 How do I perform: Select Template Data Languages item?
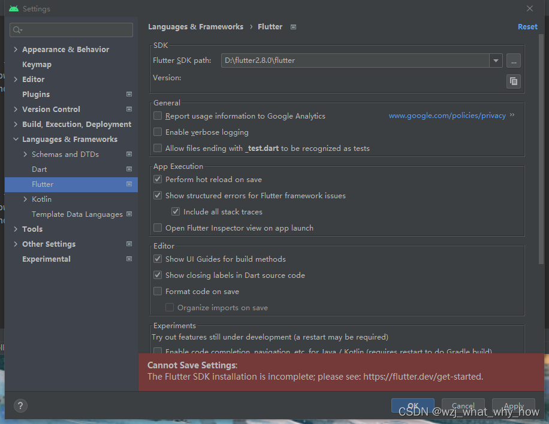[x=77, y=214]
